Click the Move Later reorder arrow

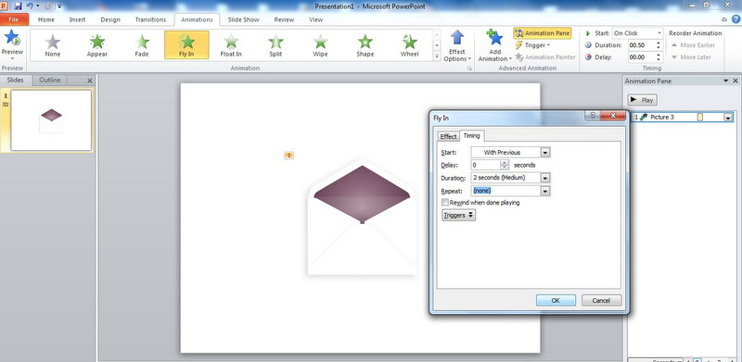(x=691, y=57)
